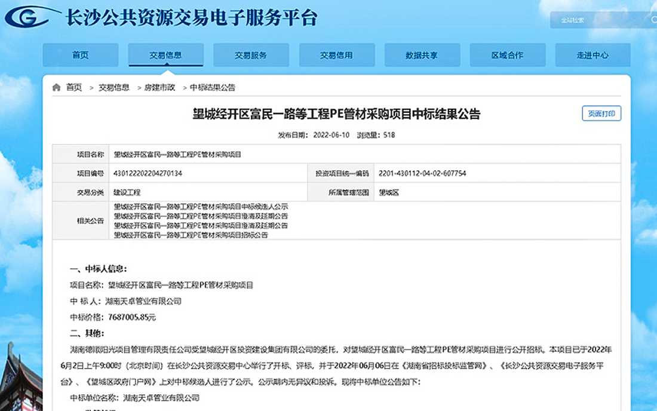Open the 交易服务 navigation tab
Image resolution: width=657 pixels, height=411 pixels.
point(251,55)
